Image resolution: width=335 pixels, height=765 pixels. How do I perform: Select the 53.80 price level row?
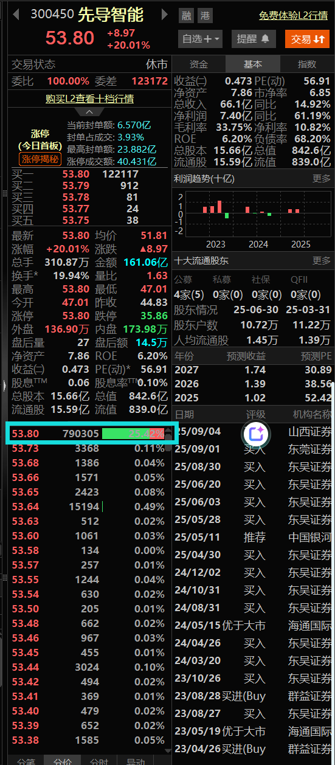coord(86,433)
